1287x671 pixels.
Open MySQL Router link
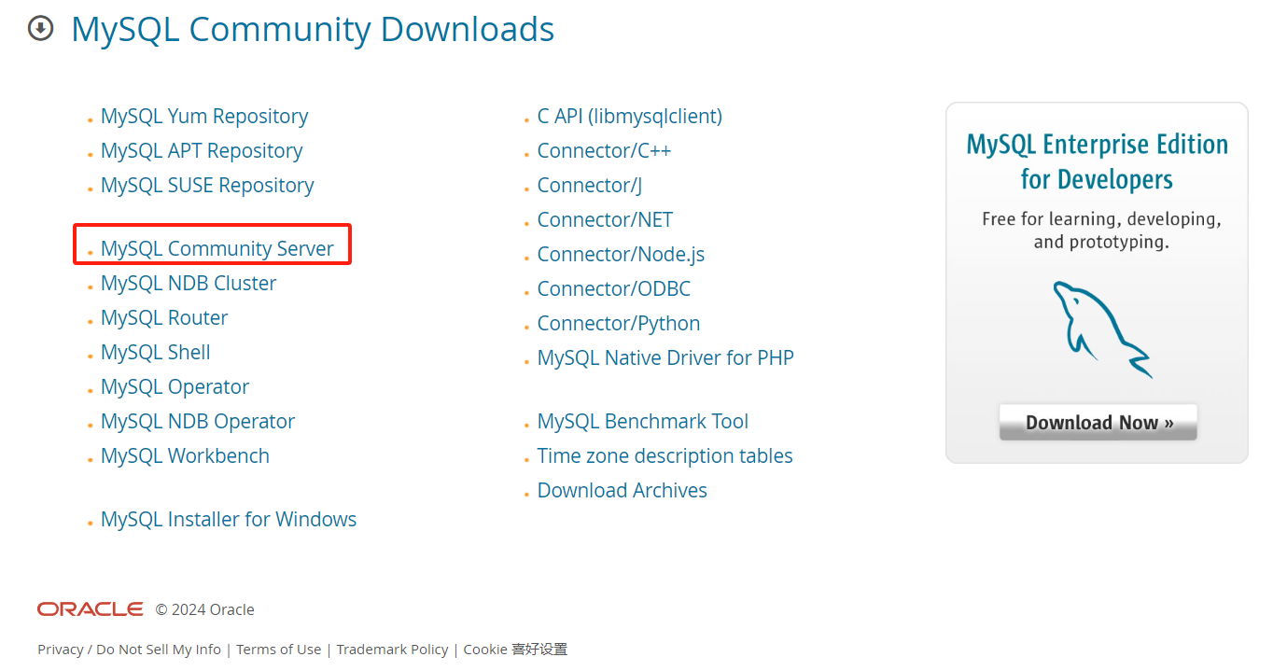click(164, 318)
